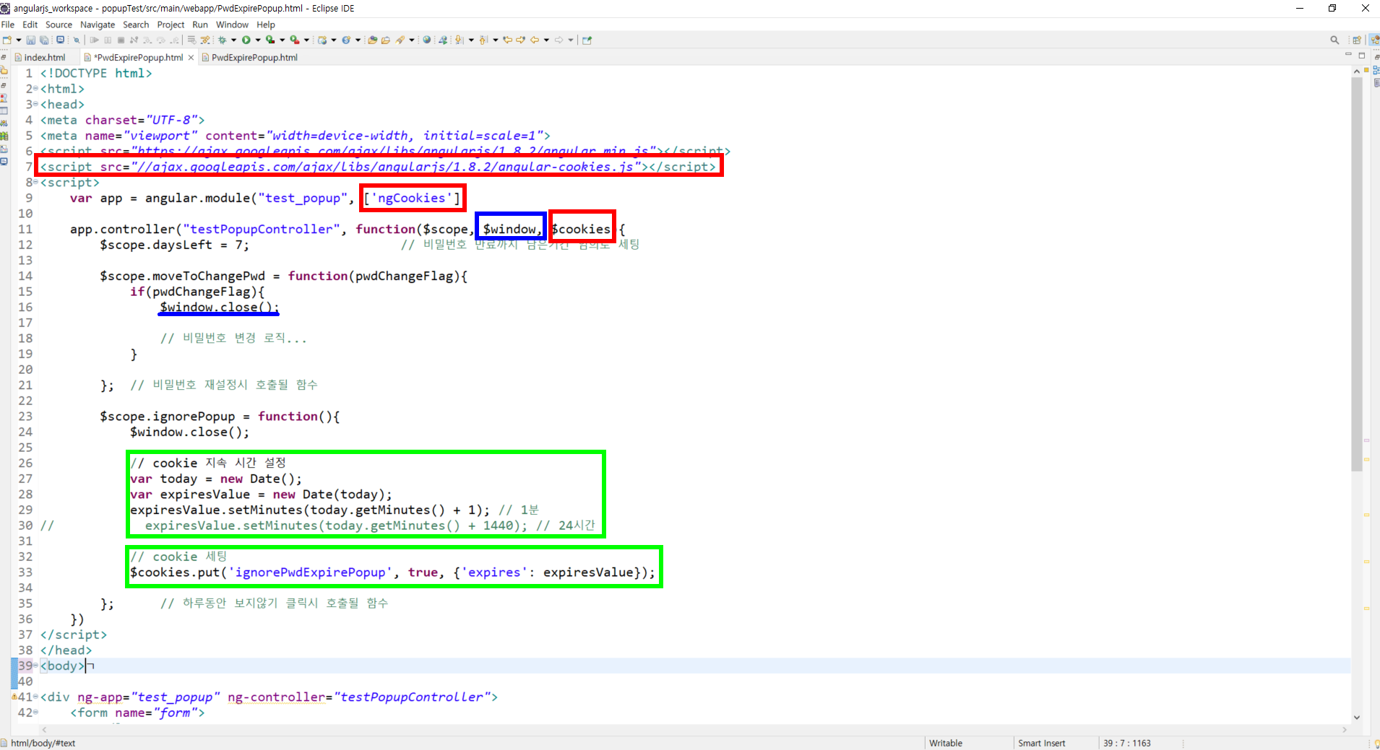The width and height of the screenshot is (1380, 750).
Task: Click the Next Annotation icon
Action: pyautogui.click(x=459, y=40)
